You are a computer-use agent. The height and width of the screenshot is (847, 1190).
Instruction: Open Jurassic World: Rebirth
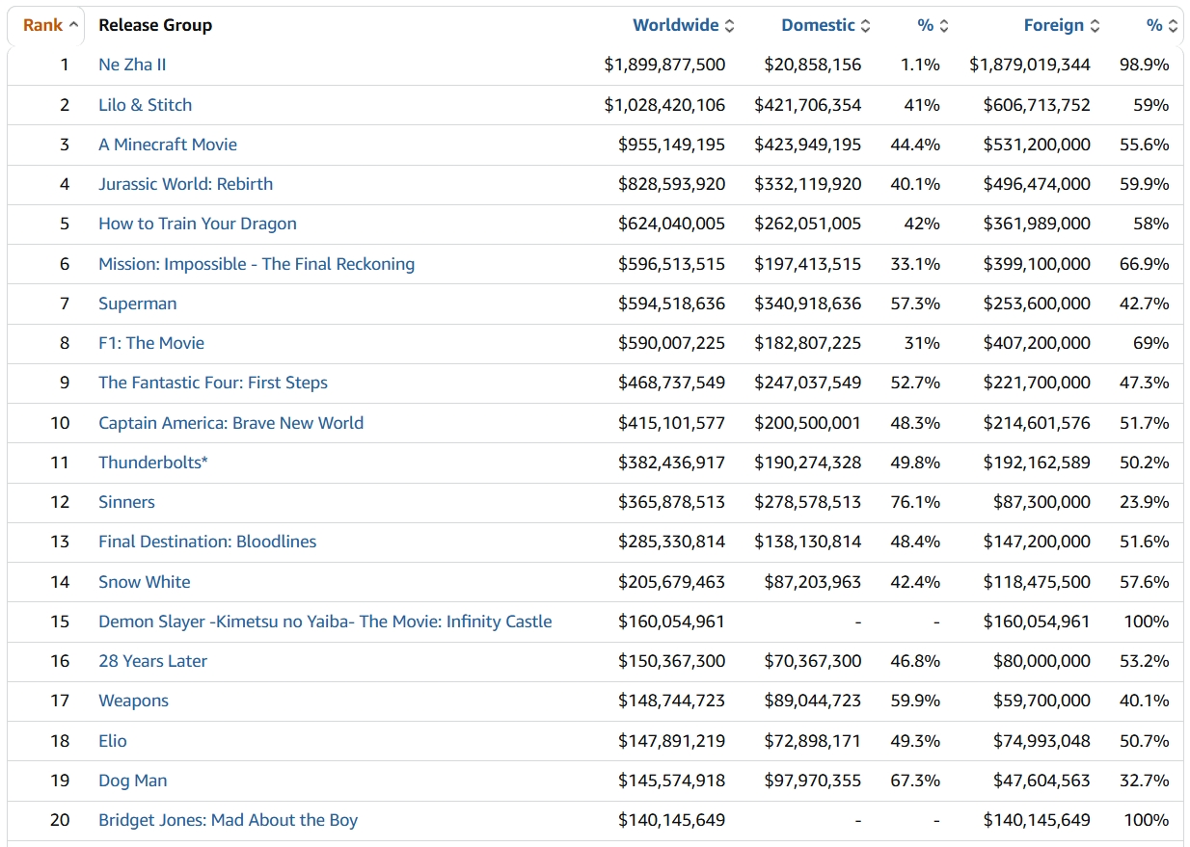(185, 184)
